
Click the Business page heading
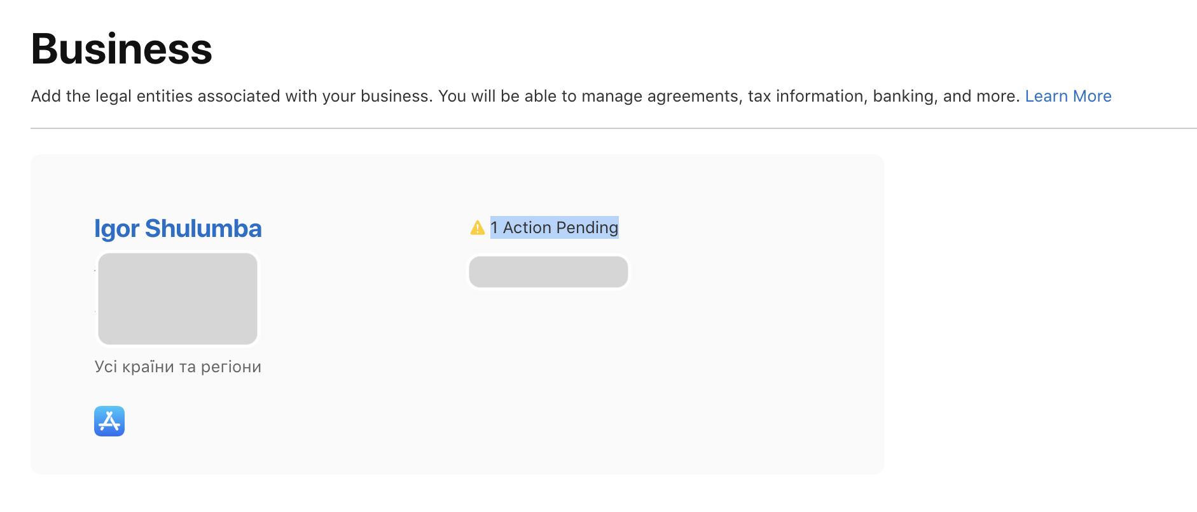pos(121,49)
